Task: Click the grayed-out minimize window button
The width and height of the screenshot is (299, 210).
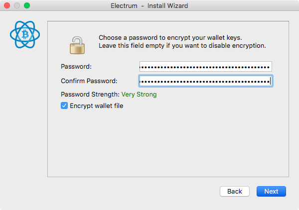Action: pyautogui.click(x=17, y=5)
